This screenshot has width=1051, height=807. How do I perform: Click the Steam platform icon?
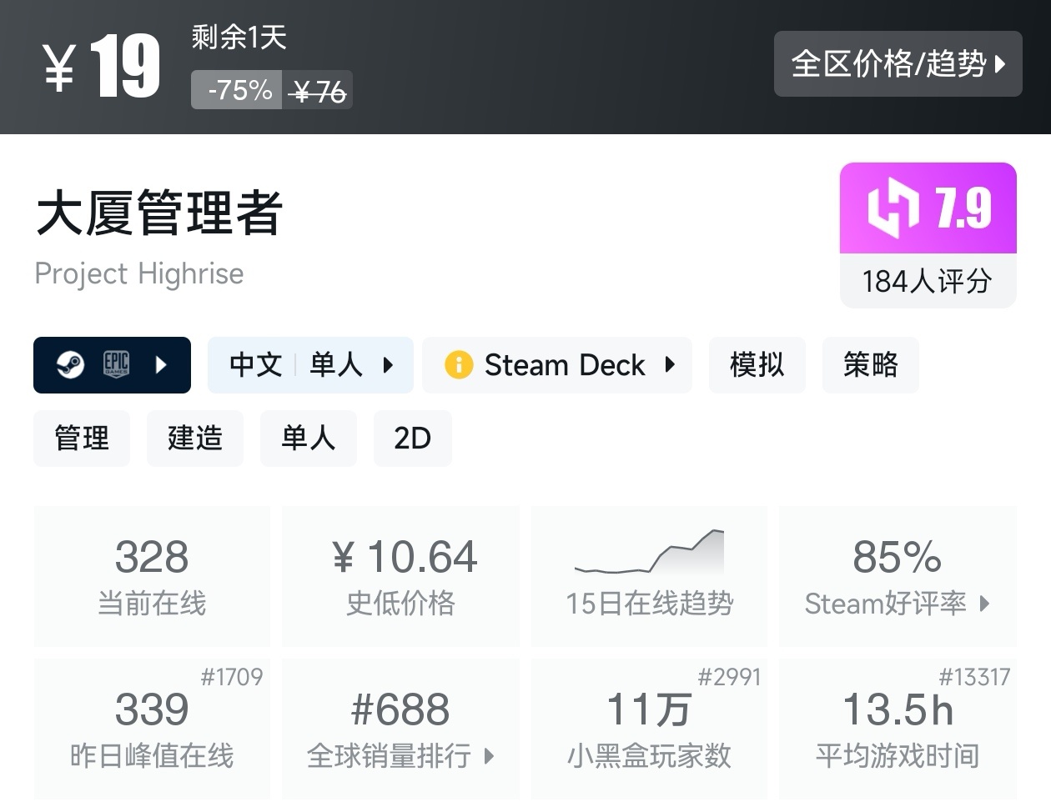click(x=70, y=365)
